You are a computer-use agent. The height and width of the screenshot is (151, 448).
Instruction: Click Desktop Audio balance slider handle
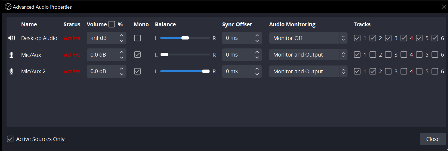pos(185,38)
